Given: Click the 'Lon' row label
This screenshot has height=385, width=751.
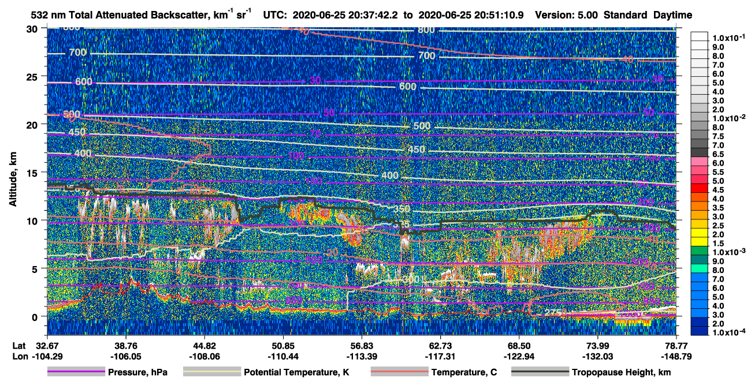Looking at the screenshot, I should tap(19, 356).
